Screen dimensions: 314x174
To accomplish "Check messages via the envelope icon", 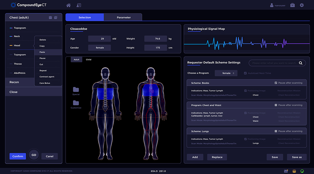I will coord(286,171).
